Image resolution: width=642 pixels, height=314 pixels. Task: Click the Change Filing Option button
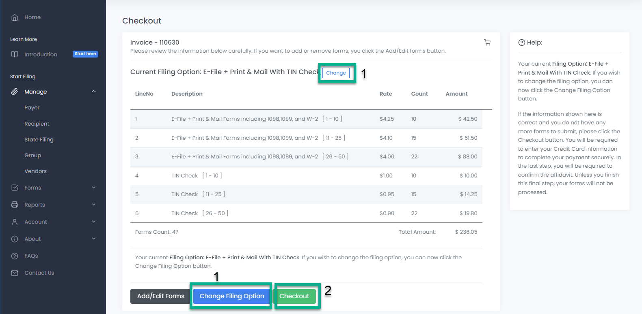point(231,296)
